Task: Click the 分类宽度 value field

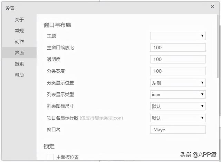Action: click(x=178, y=71)
